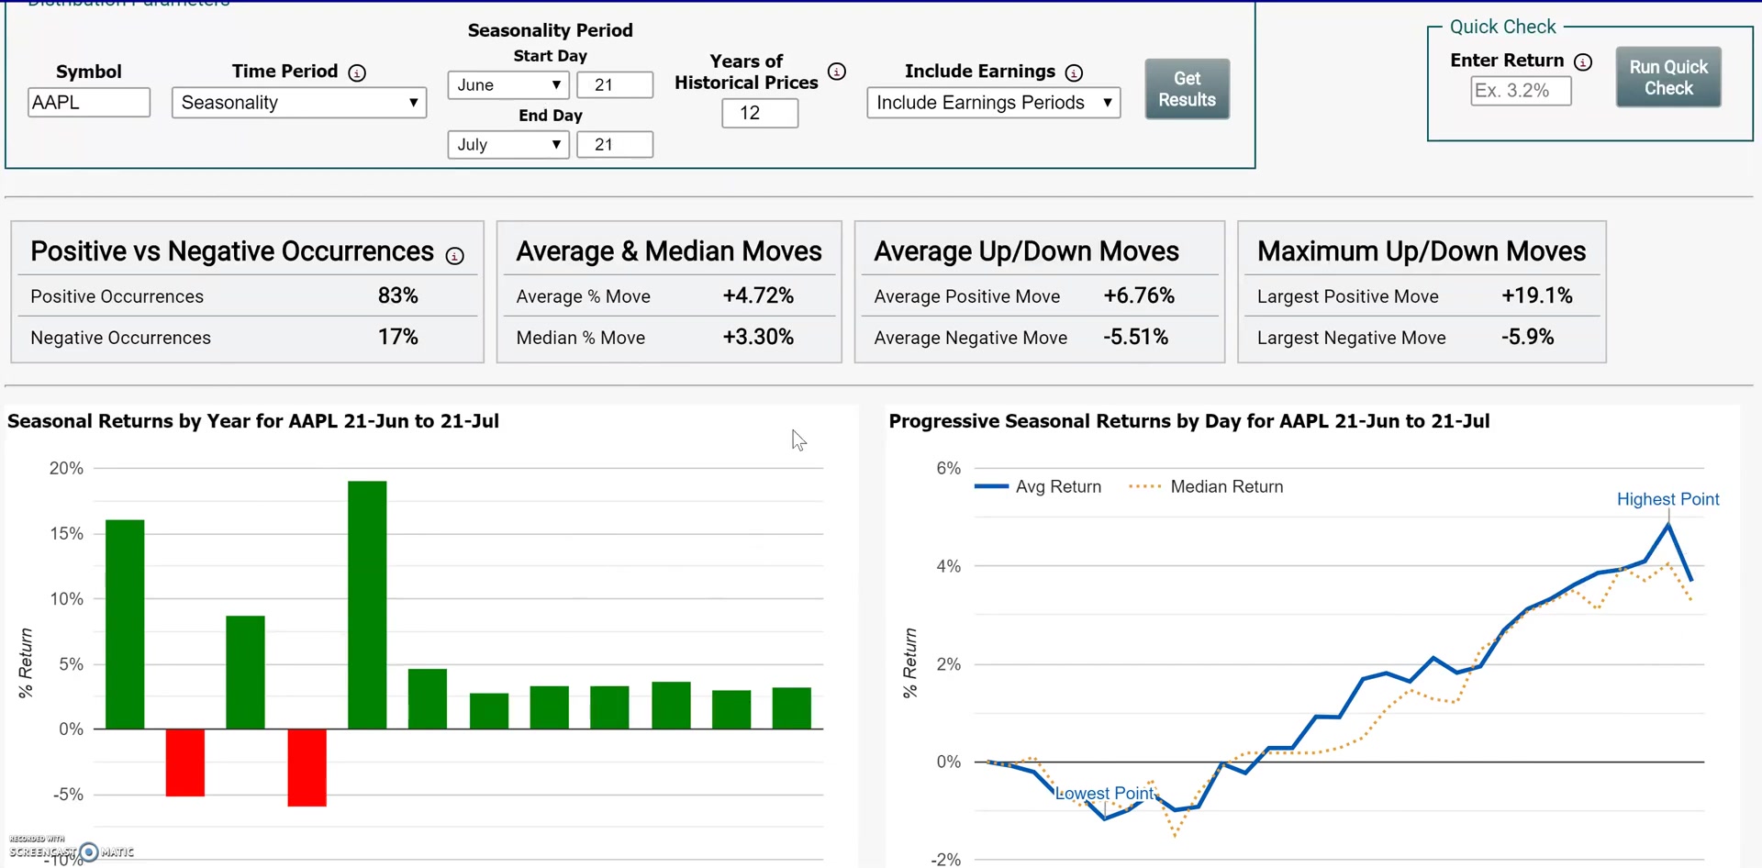Click the Enter Return input box
Screen dimensions: 1762x868
point(1520,91)
